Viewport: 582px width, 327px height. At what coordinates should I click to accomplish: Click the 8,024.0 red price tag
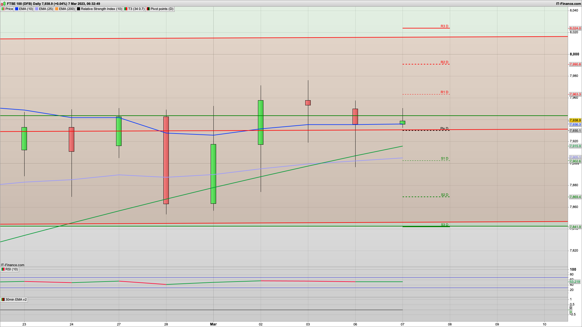[575, 28]
